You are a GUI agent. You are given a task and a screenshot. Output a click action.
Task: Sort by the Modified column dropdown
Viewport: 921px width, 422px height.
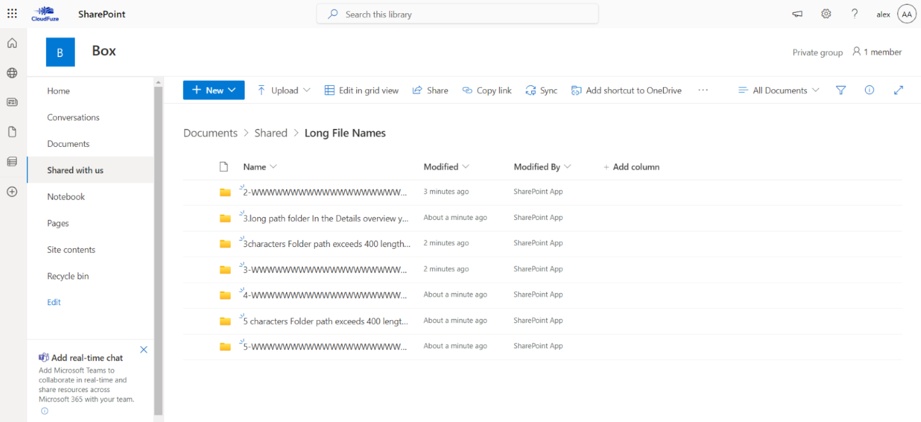[446, 167]
